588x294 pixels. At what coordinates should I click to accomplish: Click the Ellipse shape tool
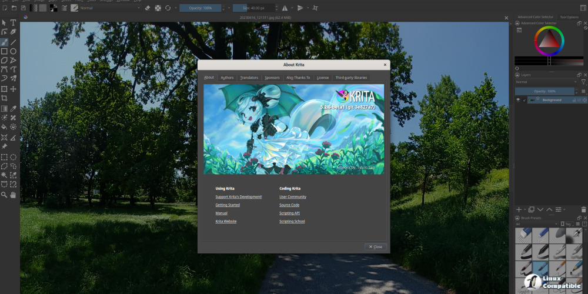(13, 51)
